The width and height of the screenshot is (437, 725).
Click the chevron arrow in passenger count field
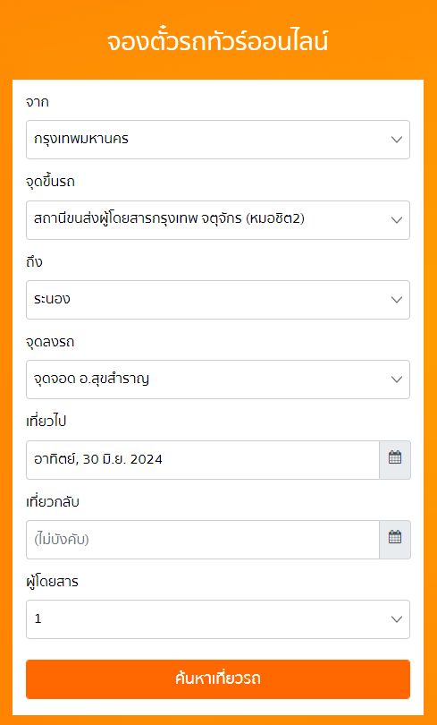(397, 619)
